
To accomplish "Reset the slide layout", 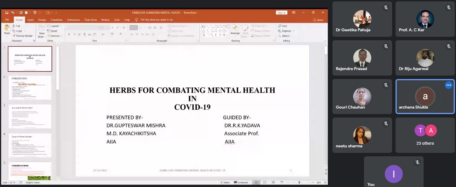I will tap(52, 31).
